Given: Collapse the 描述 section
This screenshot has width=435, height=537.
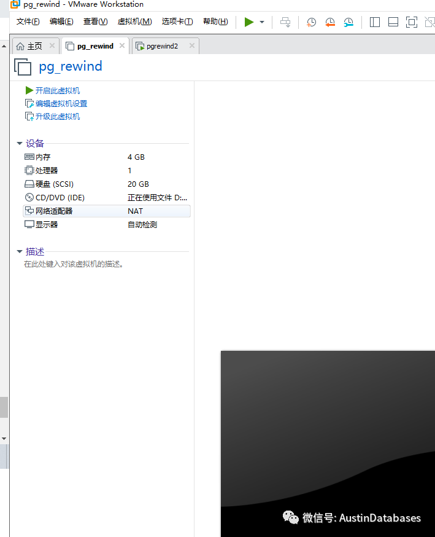Looking at the screenshot, I should [x=20, y=252].
